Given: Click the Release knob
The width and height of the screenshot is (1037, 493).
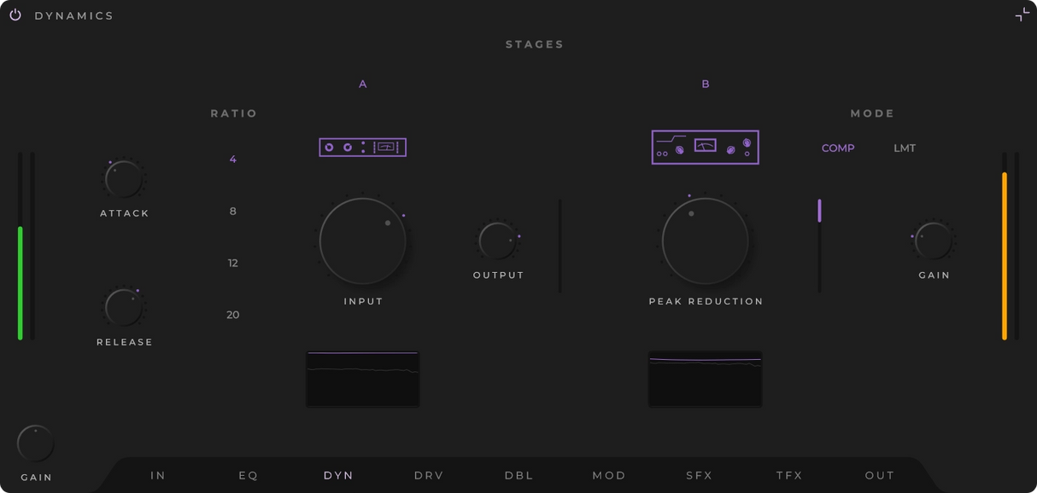Looking at the screenshot, I should [124, 308].
